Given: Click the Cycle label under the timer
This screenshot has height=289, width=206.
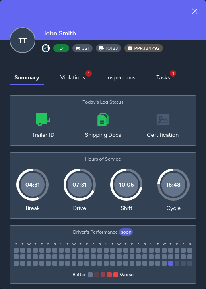Looking at the screenshot, I should [173, 208].
